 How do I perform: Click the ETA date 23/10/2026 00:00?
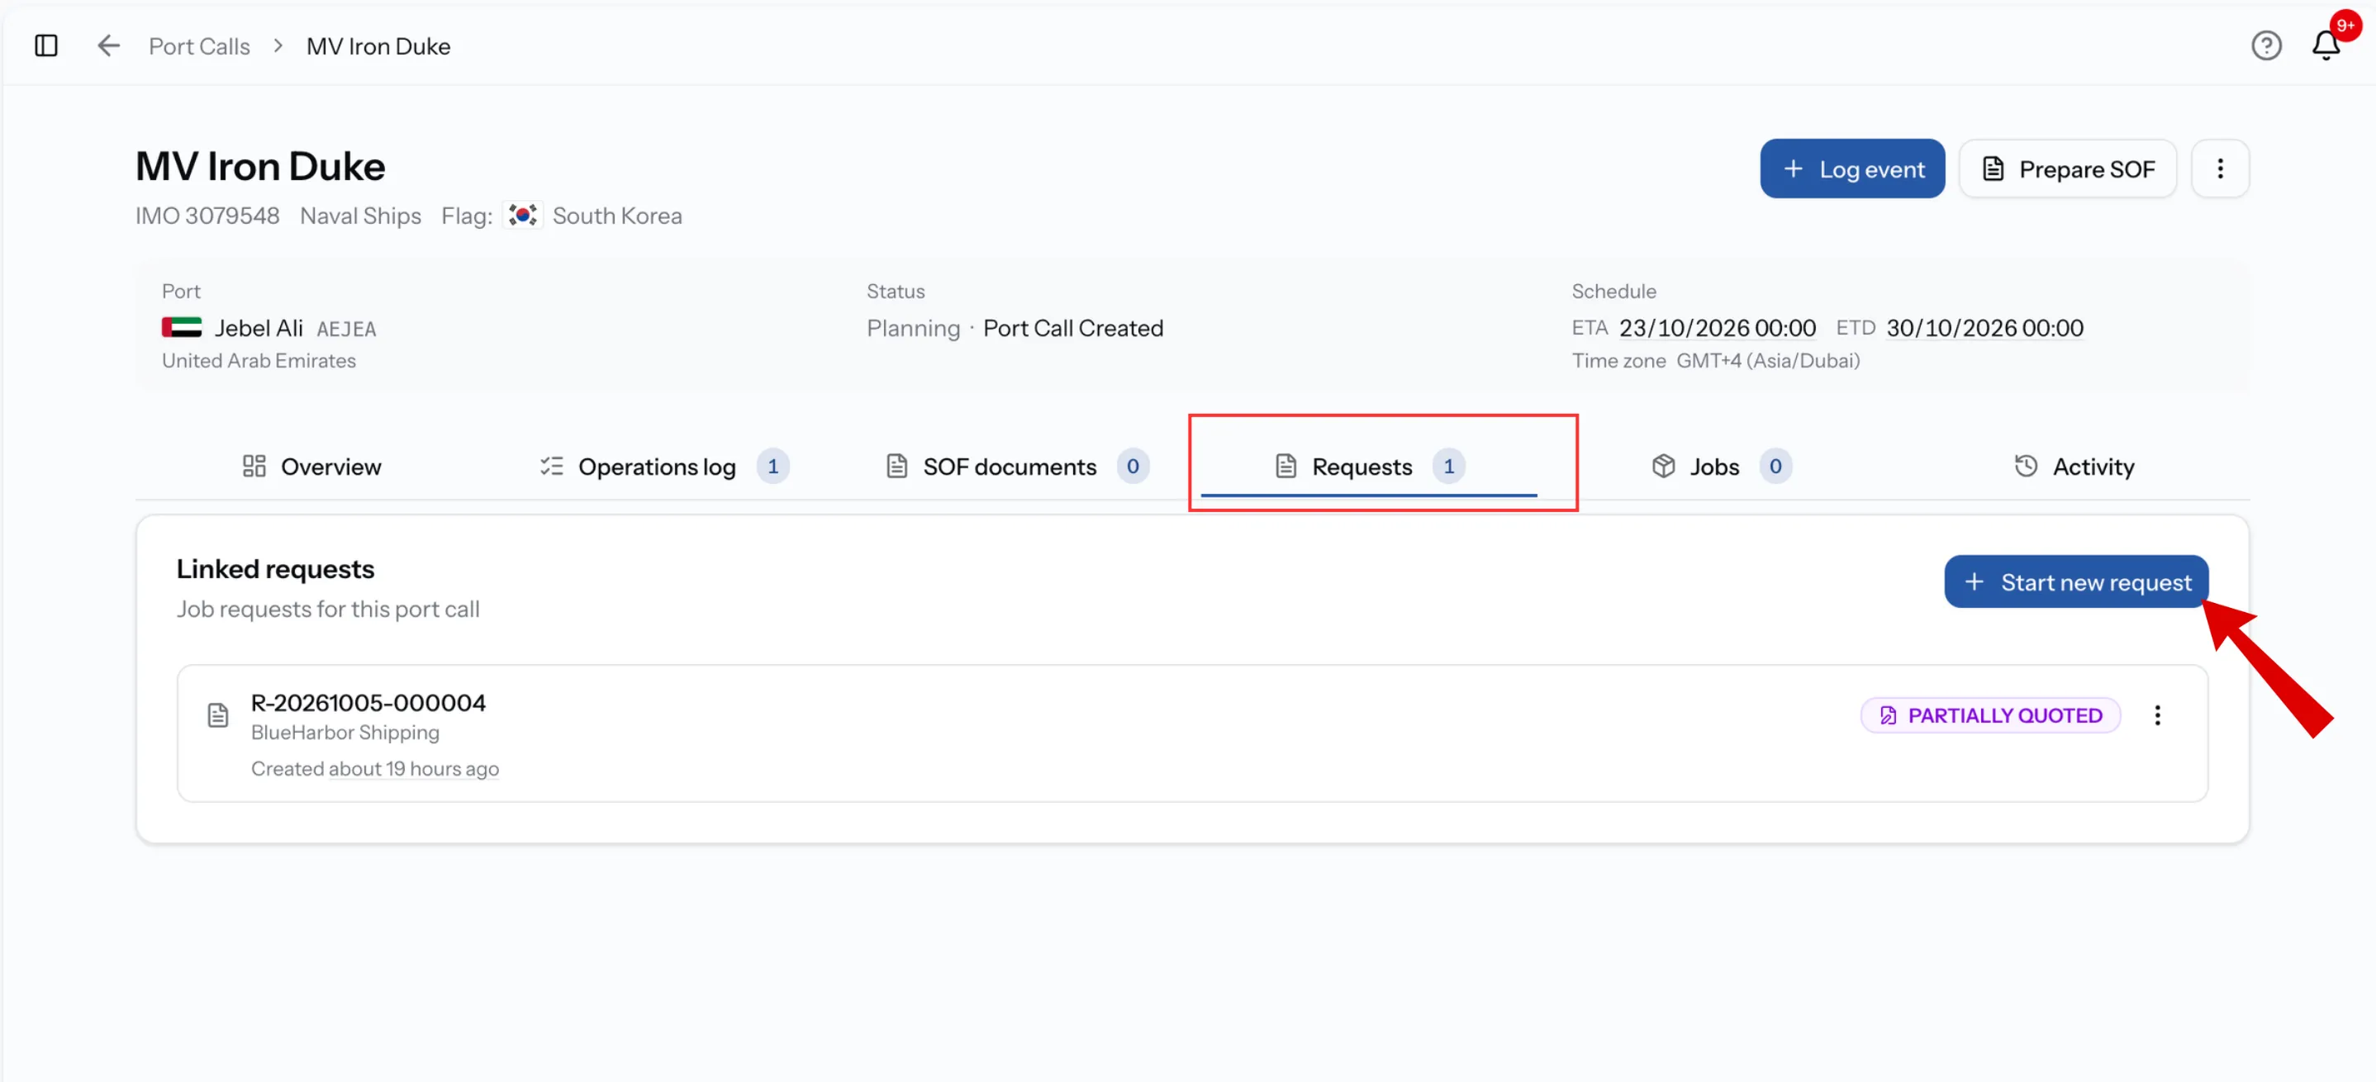click(1718, 327)
